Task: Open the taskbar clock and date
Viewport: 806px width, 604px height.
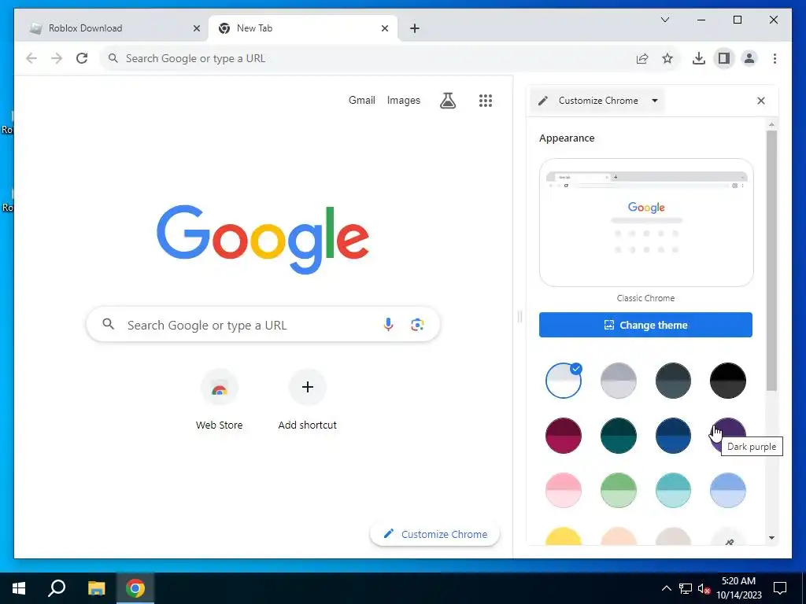Action: pyautogui.click(x=739, y=588)
